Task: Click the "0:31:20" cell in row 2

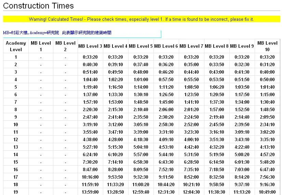Action: (267, 64)
